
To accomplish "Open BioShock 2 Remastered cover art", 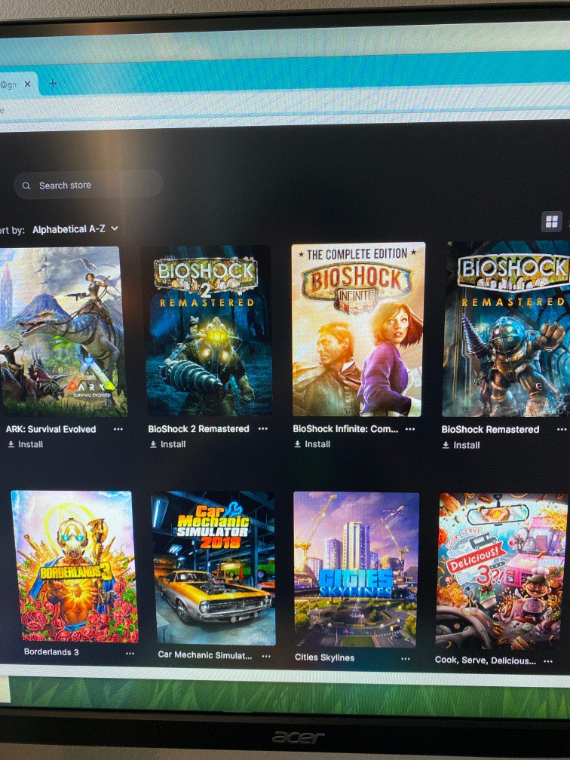I will [208, 330].
